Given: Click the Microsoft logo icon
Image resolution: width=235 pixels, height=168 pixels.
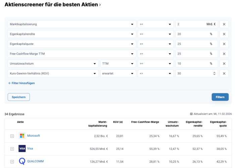Looking at the screenshot, I should click(22, 136).
